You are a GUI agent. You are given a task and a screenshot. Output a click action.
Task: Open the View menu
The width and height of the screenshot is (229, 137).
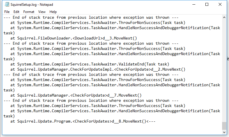pos(42,12)
